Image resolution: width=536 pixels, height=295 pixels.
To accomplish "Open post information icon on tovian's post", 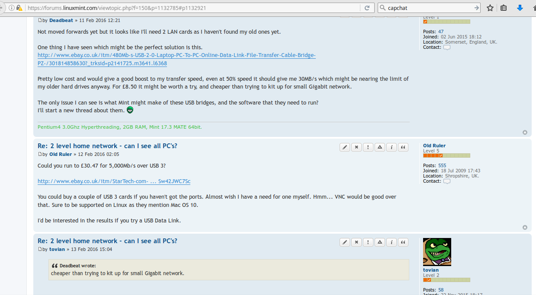I will coord(392,242).
